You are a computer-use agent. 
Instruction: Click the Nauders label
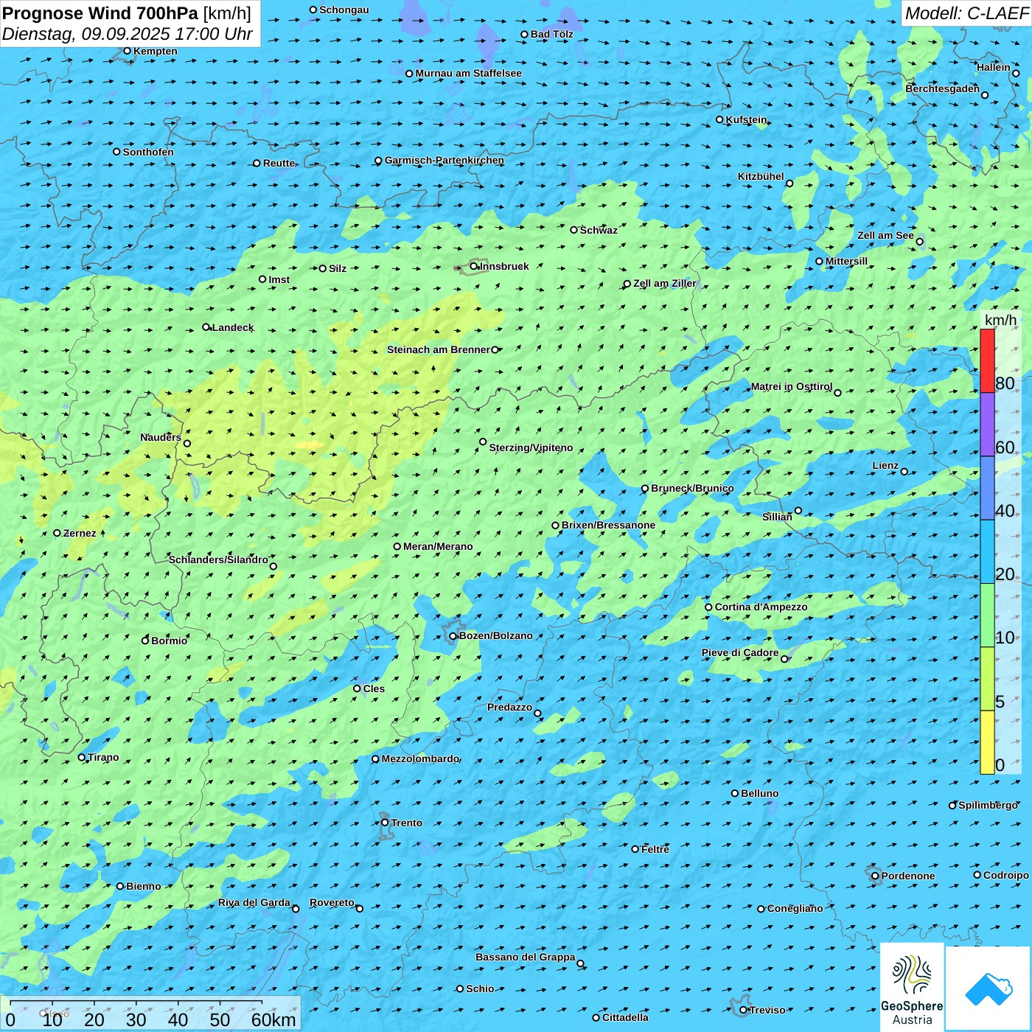(x=161, y=437)
